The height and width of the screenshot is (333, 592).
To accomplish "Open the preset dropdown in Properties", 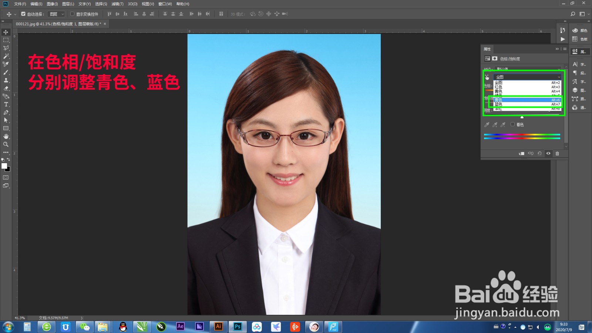I will (528, 69).
